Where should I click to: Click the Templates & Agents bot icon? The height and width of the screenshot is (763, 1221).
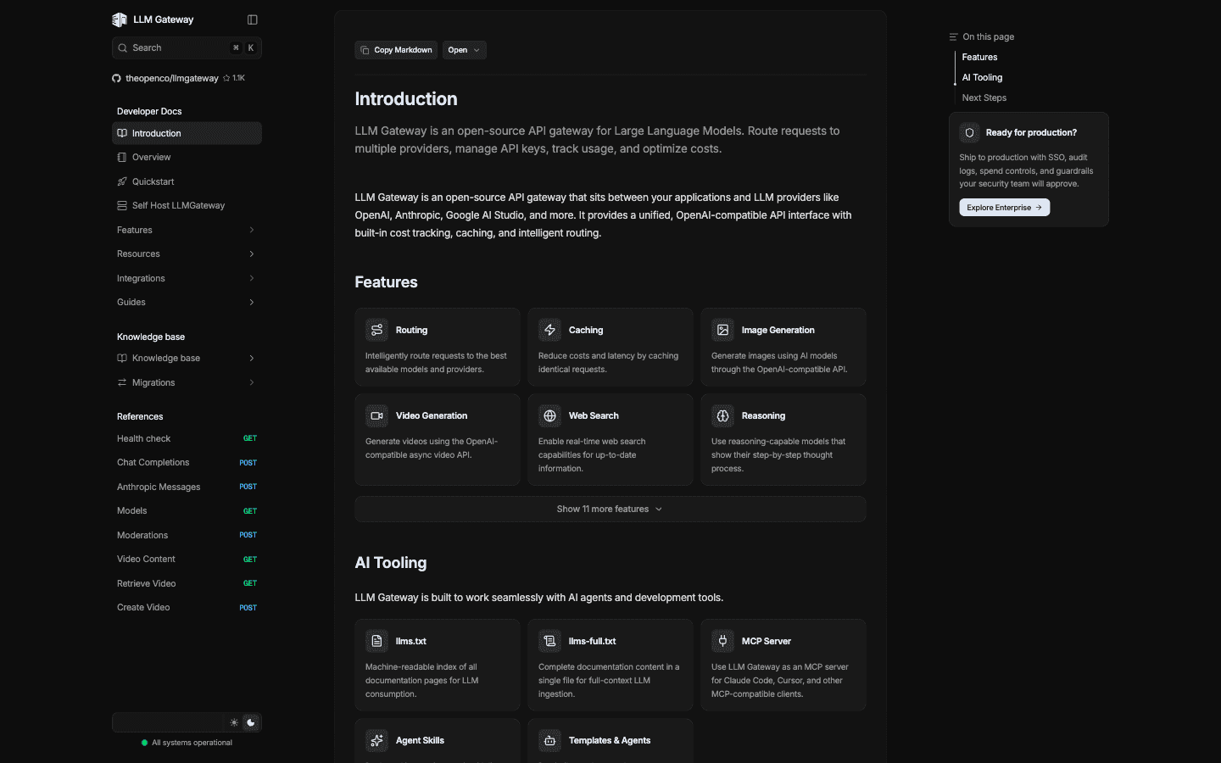(550, 740)
